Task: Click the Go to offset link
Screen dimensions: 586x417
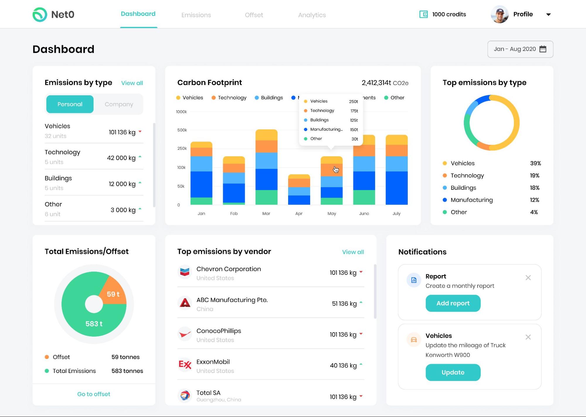Action: click(94, 394)
